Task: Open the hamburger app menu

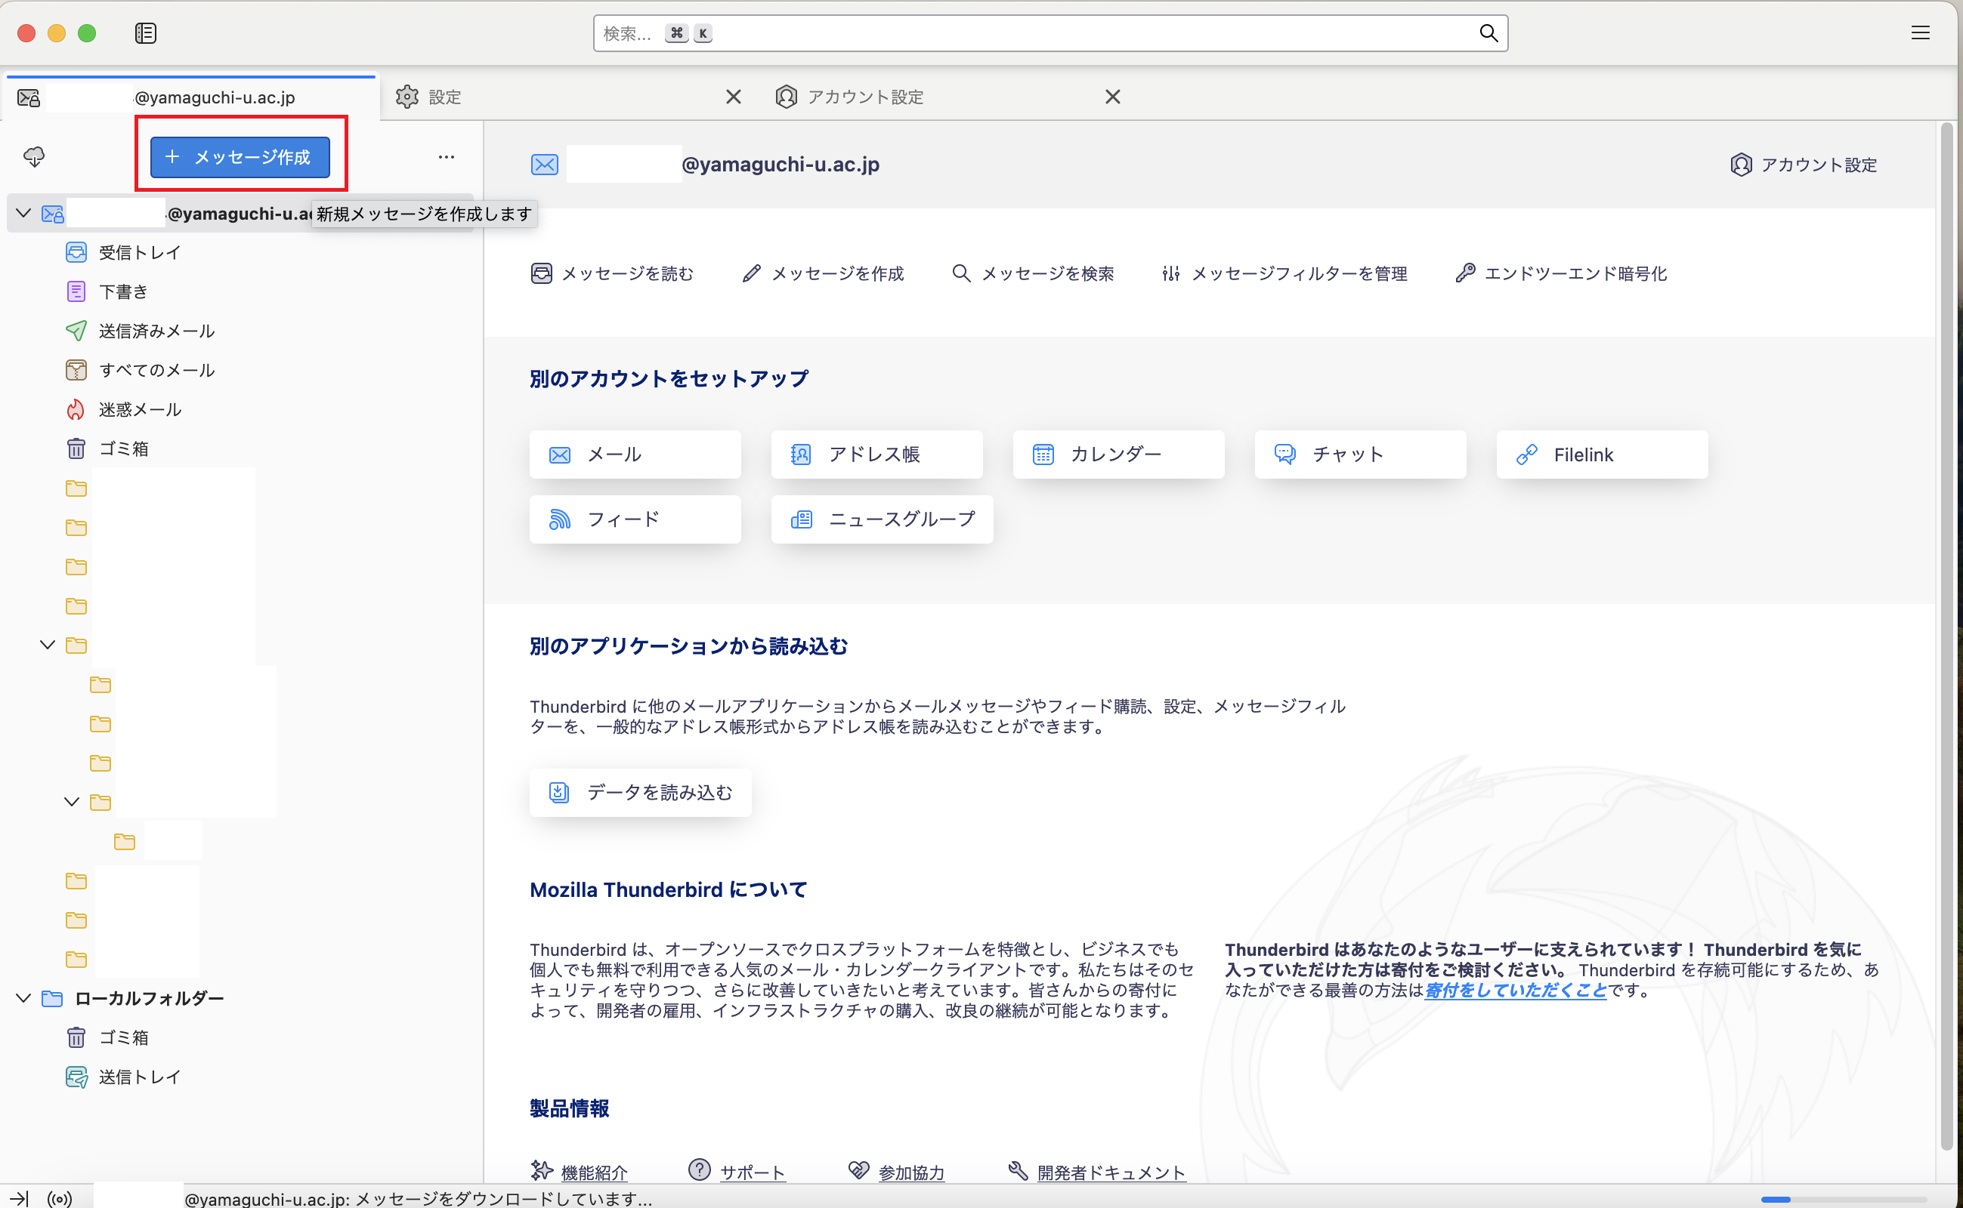Action: [x=1920, y=32]
